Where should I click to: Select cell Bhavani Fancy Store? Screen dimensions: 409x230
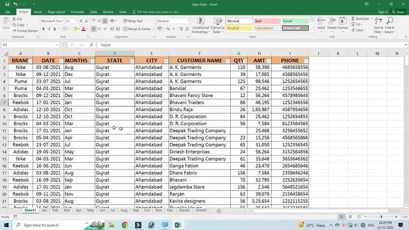pos(199,95)
